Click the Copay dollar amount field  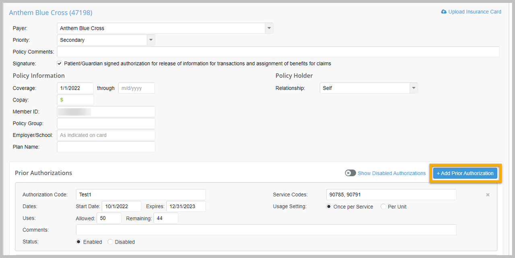pyautogui.click(x=76, y=100)
